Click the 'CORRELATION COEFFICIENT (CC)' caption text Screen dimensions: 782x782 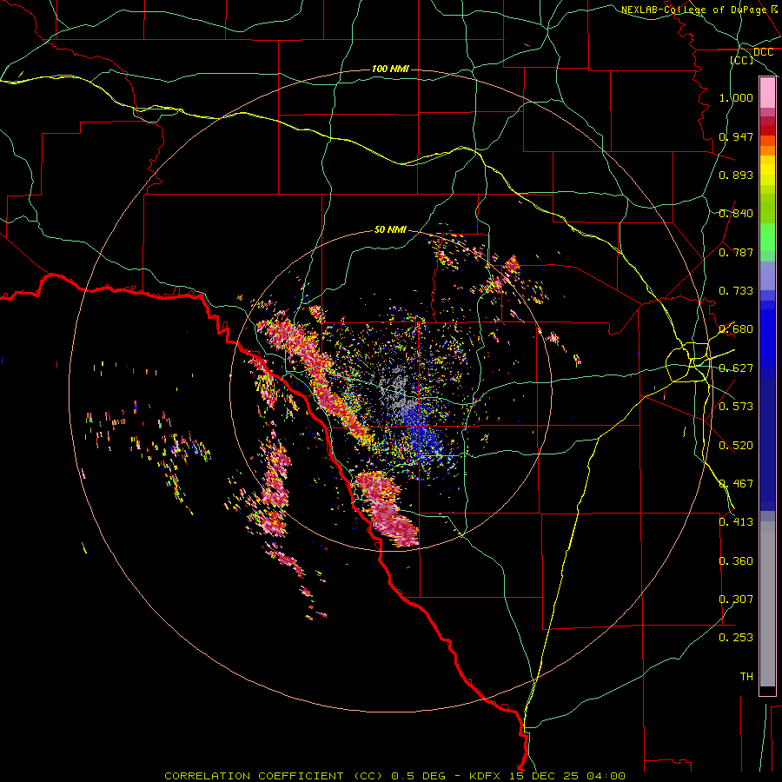(274, 776)
